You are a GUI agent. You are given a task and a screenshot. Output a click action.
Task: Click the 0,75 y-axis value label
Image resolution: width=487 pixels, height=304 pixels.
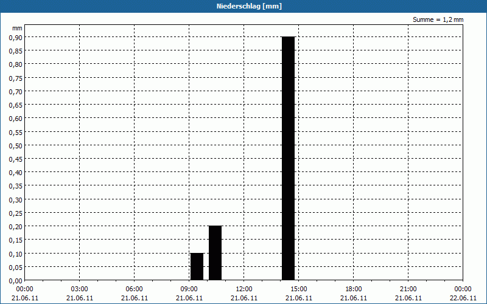15,78
